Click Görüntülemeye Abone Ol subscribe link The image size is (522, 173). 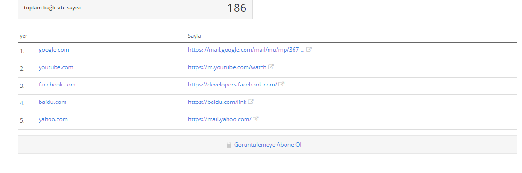click(268, 145)
